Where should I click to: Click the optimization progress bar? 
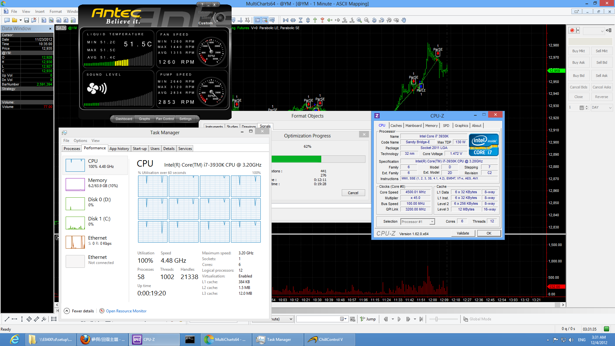pos(318,159)
